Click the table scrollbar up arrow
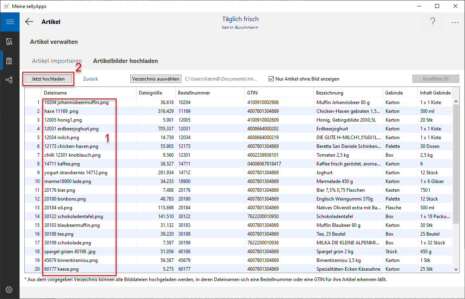Screen dimensions: 465x299 coord(456,102)
